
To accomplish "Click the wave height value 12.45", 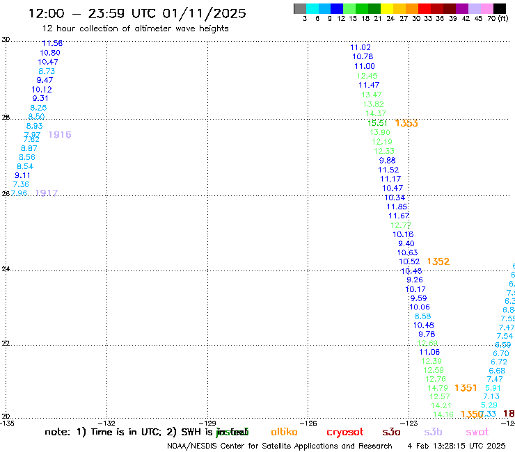I will [x=367, y=76].
